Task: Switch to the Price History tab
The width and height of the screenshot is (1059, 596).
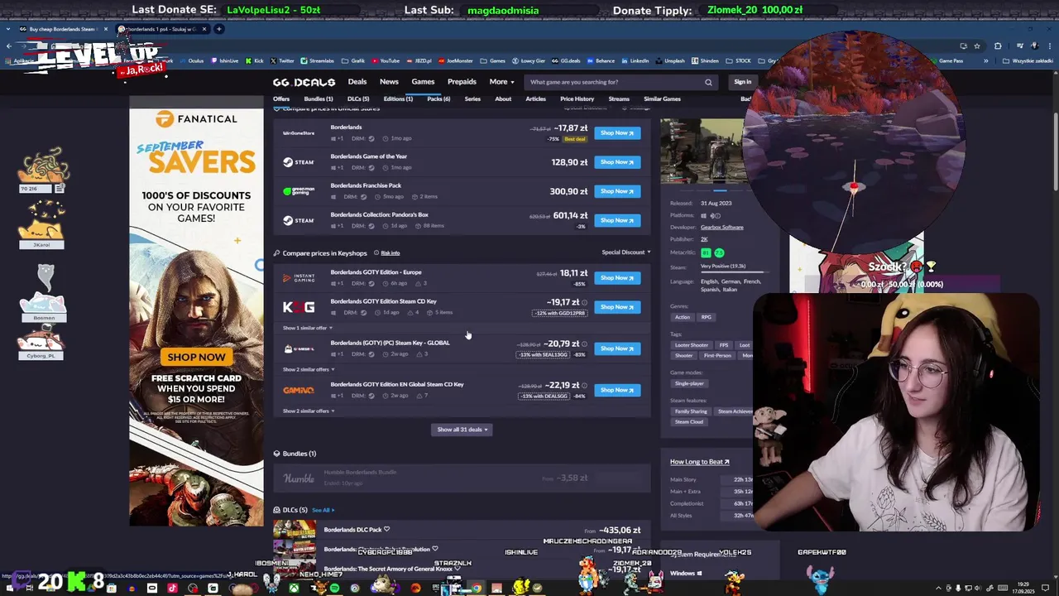Action: tap(577, 99)
